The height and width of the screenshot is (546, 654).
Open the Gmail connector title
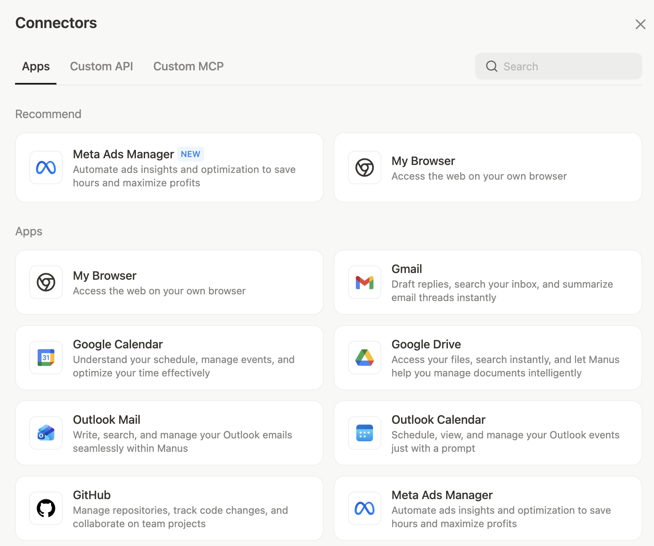pos(406,269)
